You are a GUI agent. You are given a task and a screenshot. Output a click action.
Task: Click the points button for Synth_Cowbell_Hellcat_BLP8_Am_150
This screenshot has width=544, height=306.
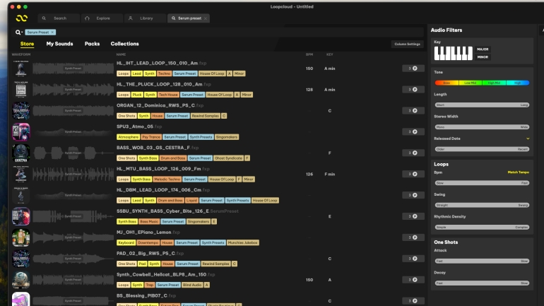[x=412, y=280]
